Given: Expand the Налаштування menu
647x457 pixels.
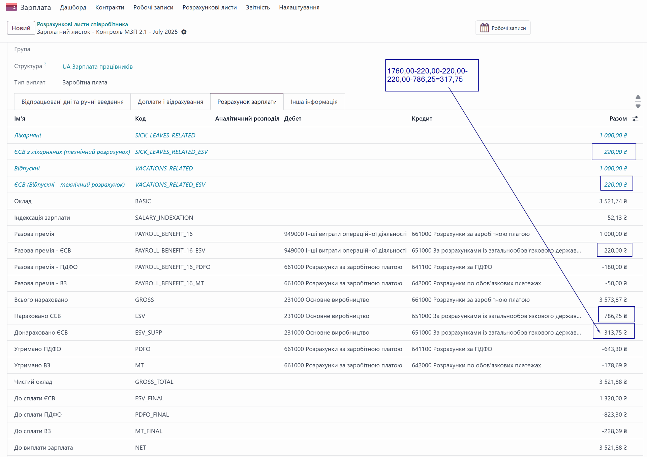Looking at the screenshot, I should click(x=299, y=7).
